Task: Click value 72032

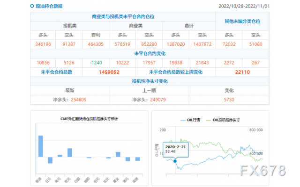Action: click(229, 44)
